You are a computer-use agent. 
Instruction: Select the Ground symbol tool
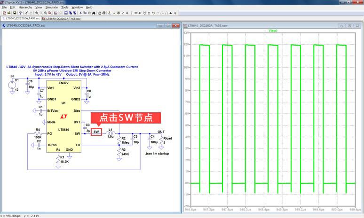[x=114, y=13]
